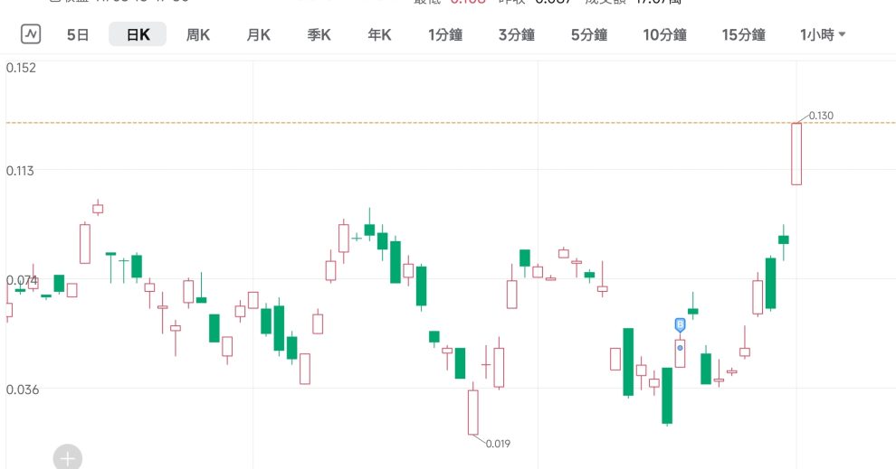Click the line chart type icon

[32, 34]
